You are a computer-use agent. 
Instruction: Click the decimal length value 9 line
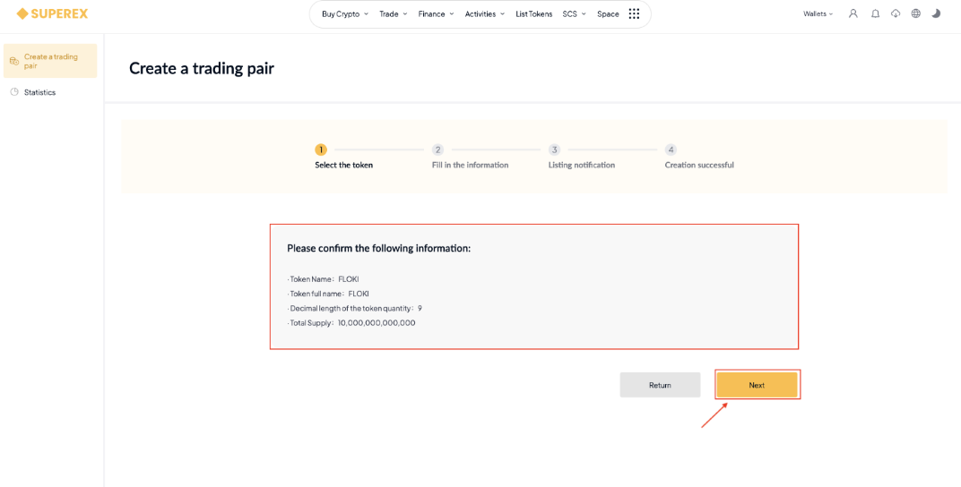(354, 308)
